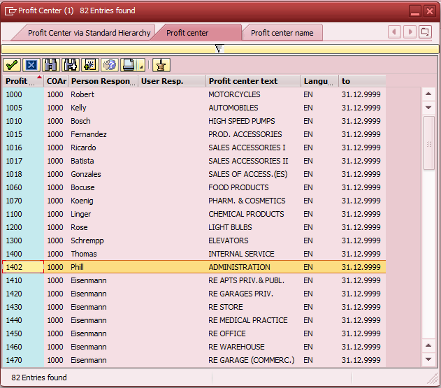Click RE STORE text

226,307
